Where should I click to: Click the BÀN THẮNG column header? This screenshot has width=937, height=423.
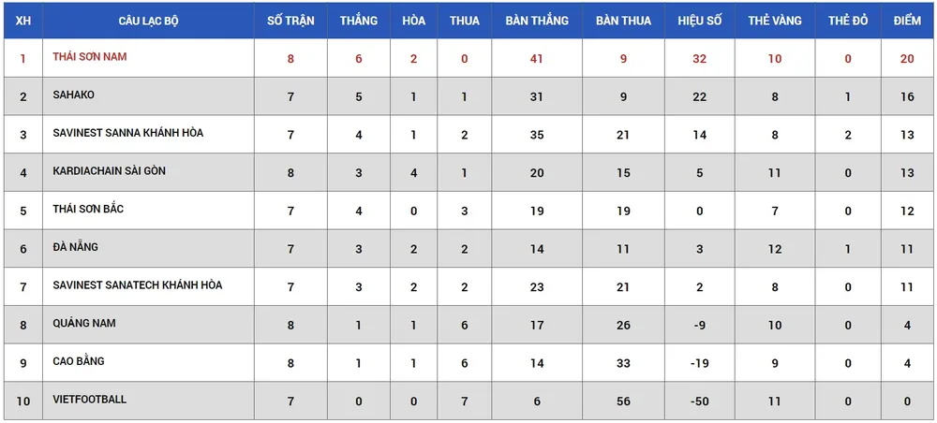[537, 21]
